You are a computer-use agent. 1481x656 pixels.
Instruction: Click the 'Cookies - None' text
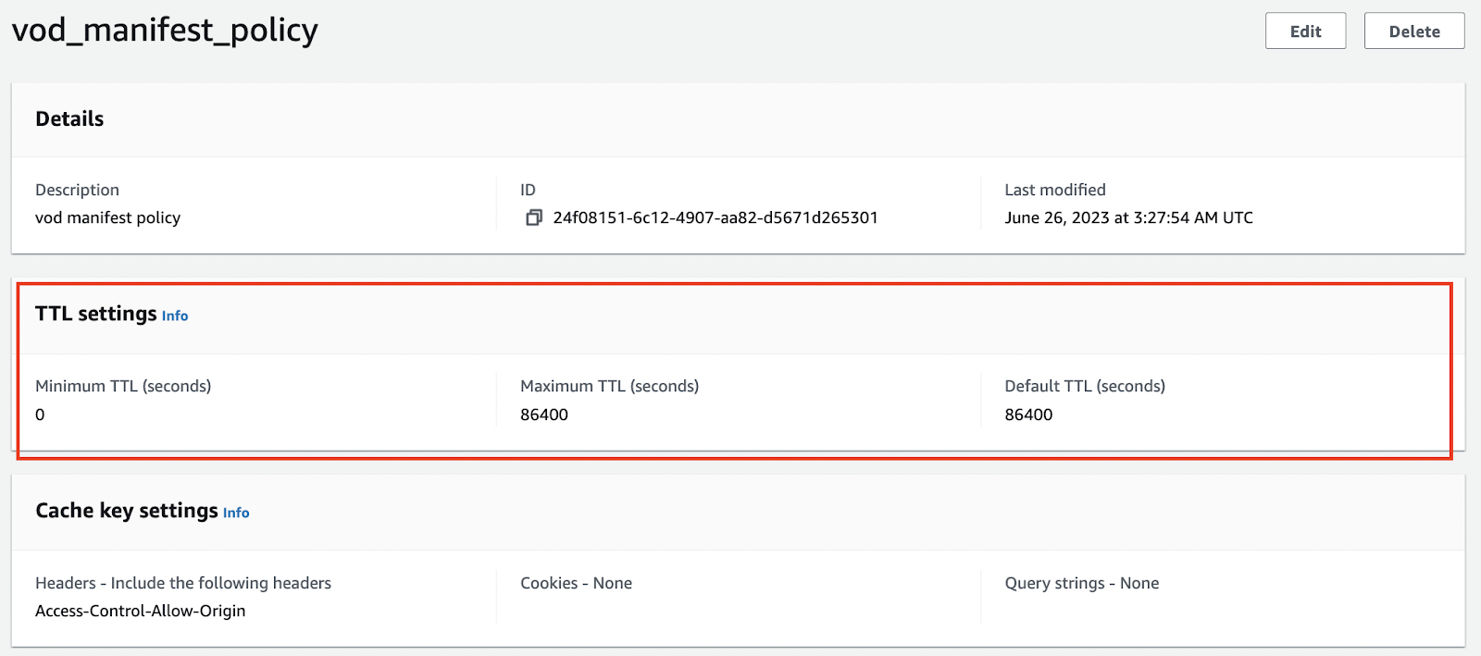(x=576, y=583)
